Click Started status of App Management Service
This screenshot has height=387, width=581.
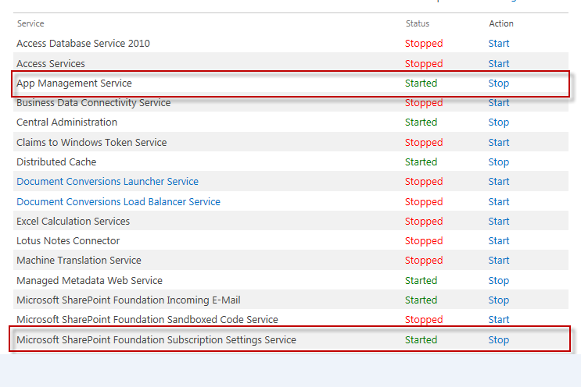pos(421,83)
